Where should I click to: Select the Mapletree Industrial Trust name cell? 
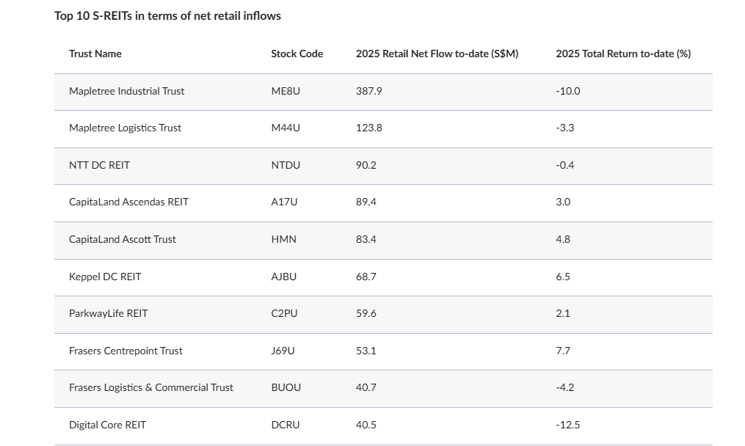click(x=126, y=91)
